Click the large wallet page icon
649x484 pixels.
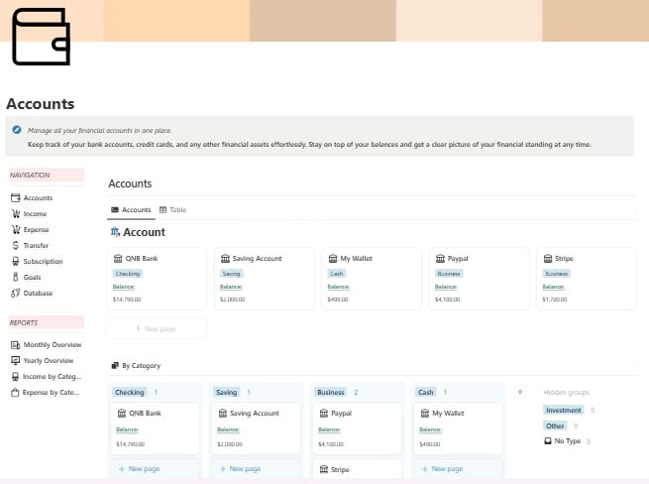click(41, 36)
